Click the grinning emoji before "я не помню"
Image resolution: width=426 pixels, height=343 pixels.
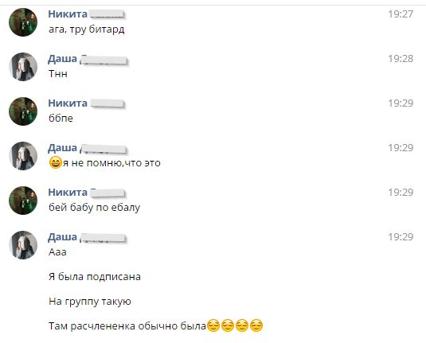pos(56,162)
